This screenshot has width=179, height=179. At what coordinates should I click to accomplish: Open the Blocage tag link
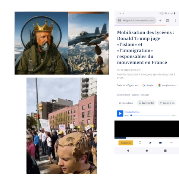[145, 95]
